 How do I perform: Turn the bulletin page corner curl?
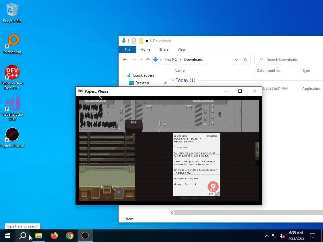(x=218, y=193)
